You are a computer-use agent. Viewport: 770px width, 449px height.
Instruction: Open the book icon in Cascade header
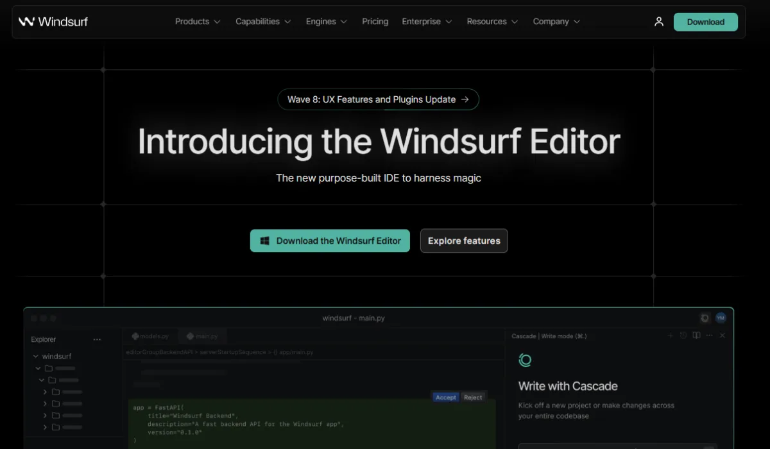tap(696, 335)
